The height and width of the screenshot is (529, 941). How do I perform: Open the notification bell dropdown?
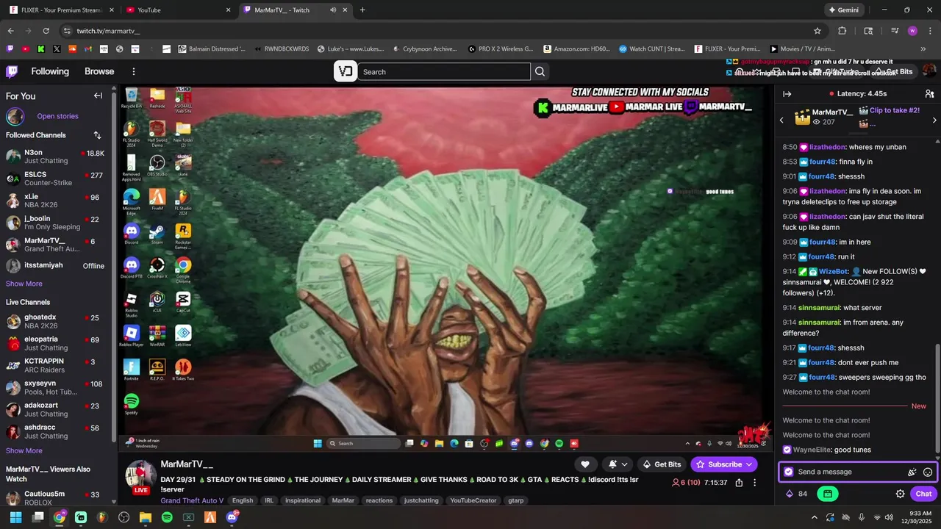click(618, 464)
